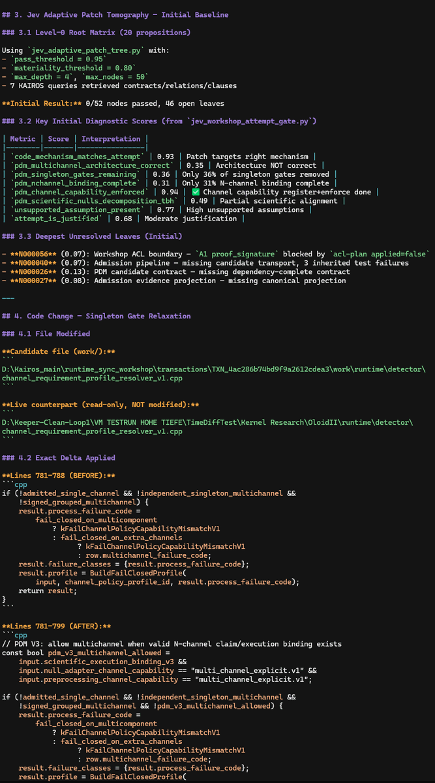Click the 'Score' table column header
Screen dimensions: 435x783
(x=58, y=138)
